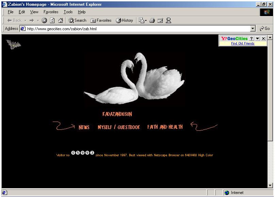Refresh the page with Refresh icon
The image size is (275, 197).
(52, 20)
